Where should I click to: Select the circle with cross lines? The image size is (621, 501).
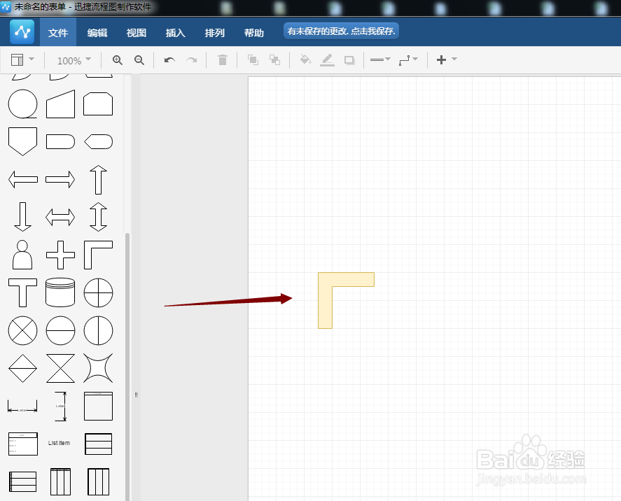(x=98, y=292)
